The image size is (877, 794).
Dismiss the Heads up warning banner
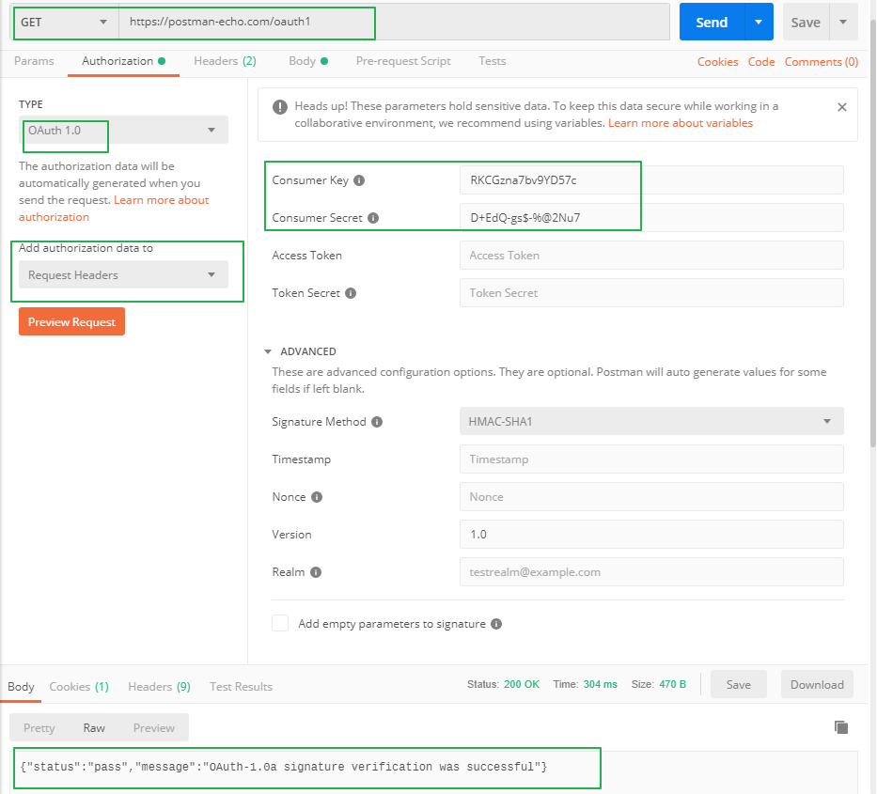842,107
